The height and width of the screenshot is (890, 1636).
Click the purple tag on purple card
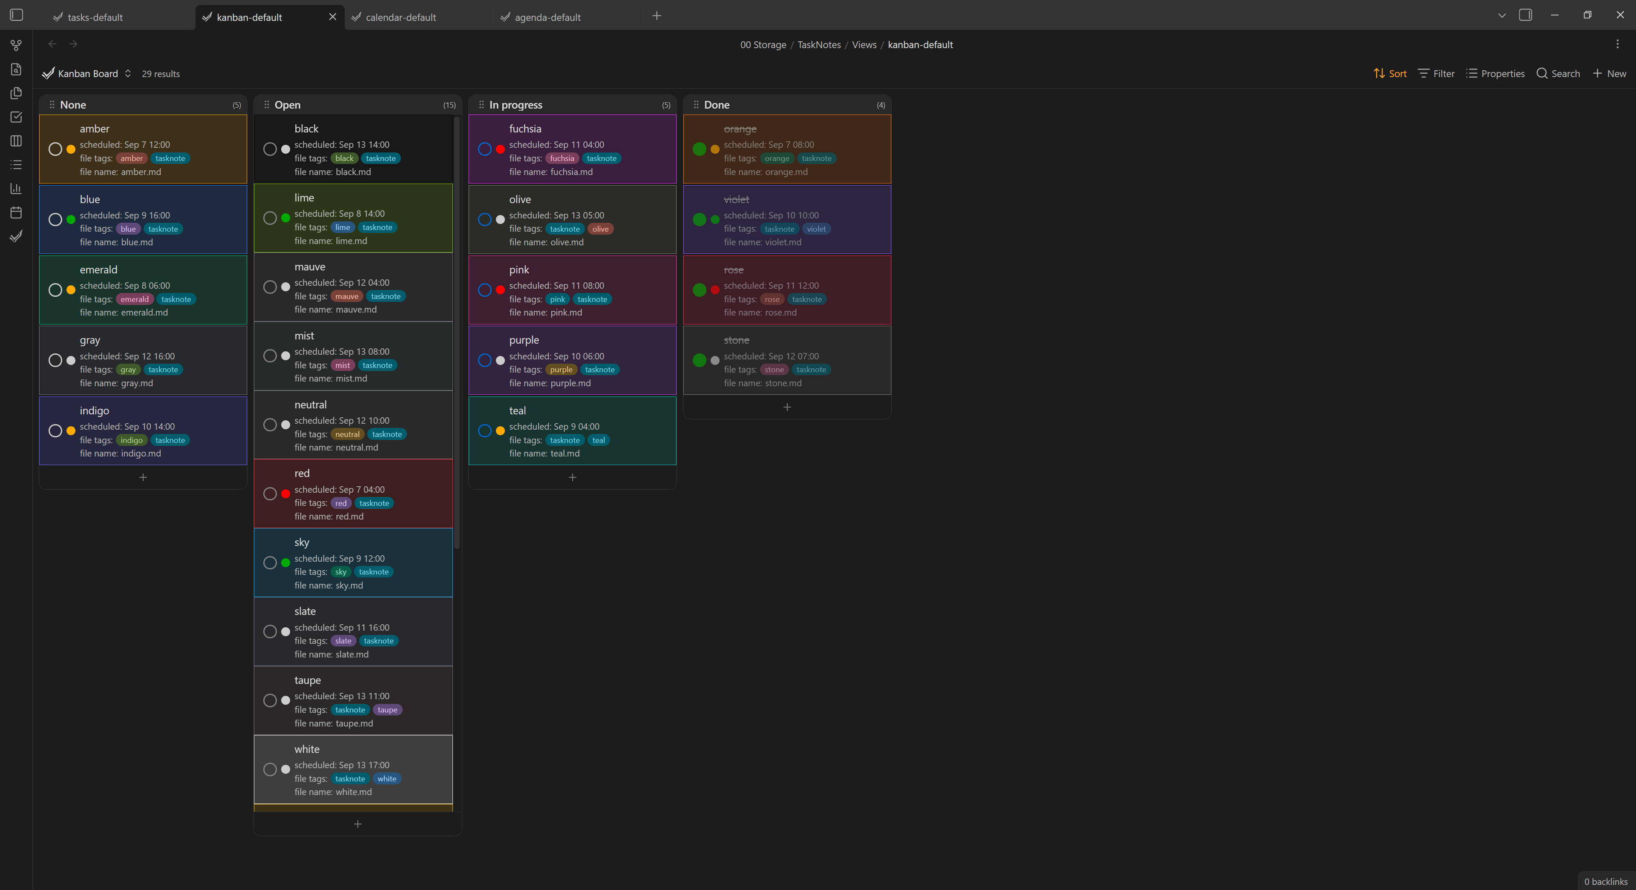click(x=561, y=370)
